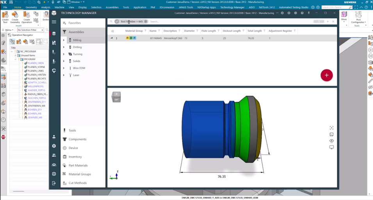Open the Geometry ribbon tab
This screenshot has height=200, width=373.
31,7
